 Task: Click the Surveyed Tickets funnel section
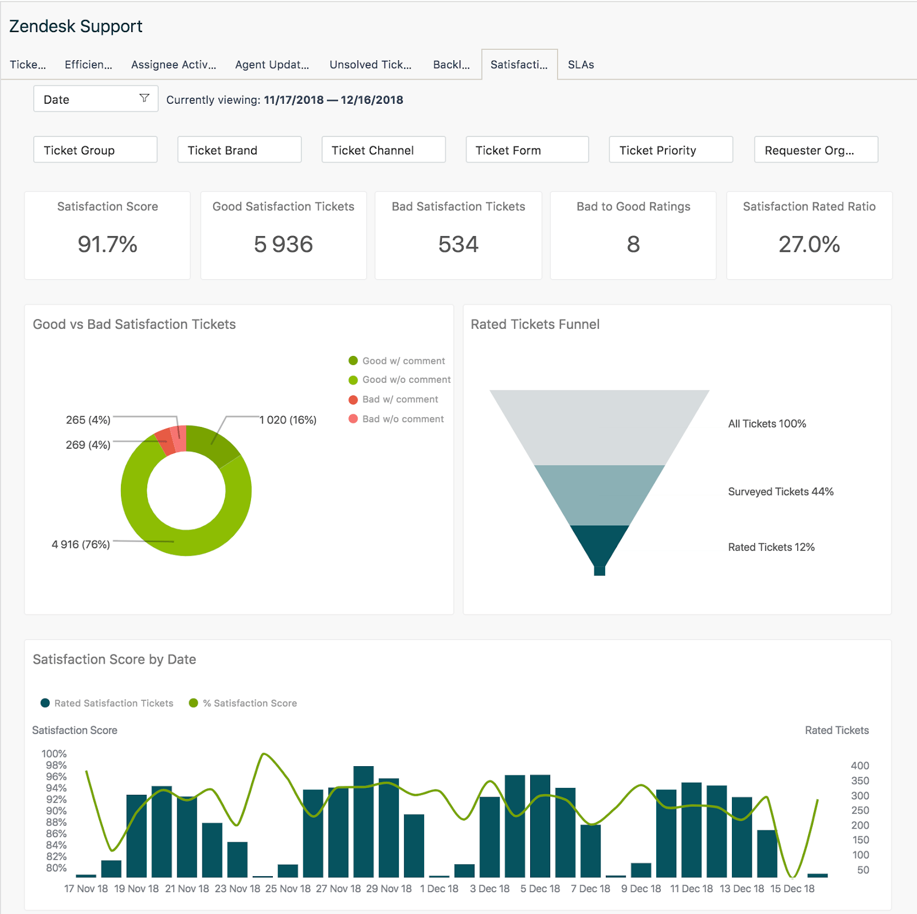click(x=599, y=495)
